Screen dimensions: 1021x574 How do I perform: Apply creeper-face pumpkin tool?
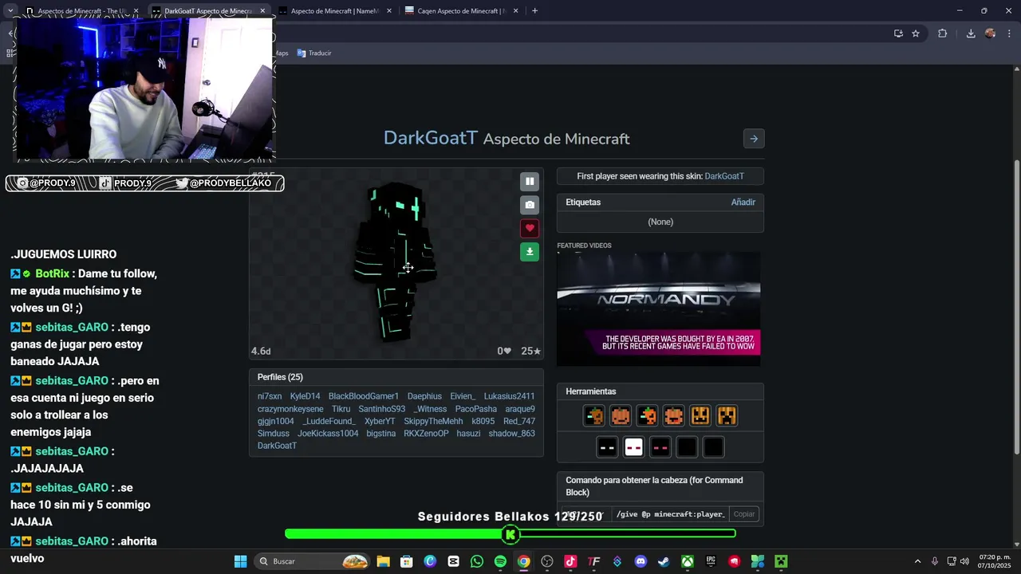coord(727,415)
